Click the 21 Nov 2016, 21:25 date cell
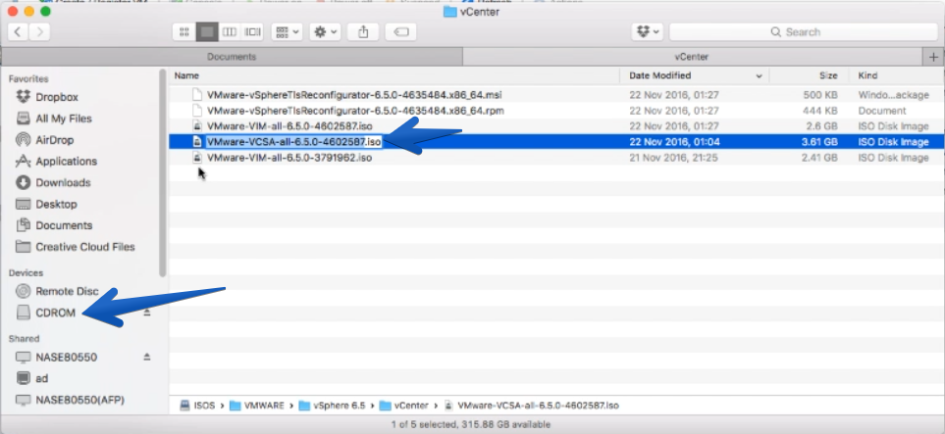Viewport: 945px width, 434px height. (674, 158)
